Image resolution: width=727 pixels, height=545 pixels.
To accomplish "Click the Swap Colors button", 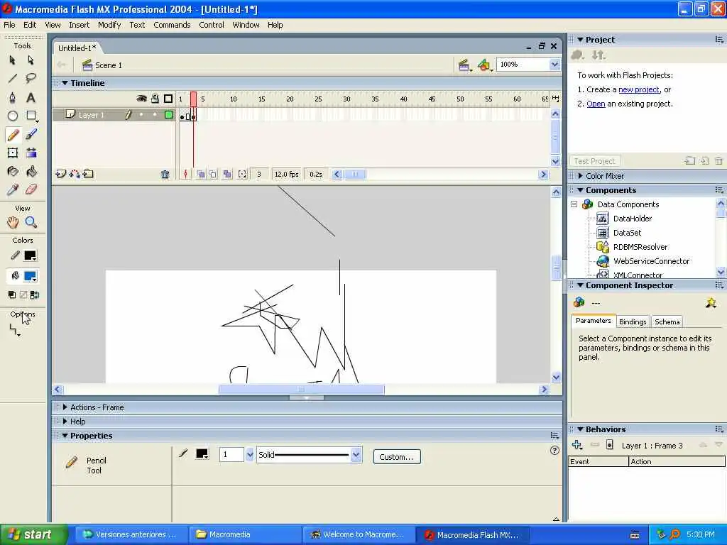I will pyautogui.click(x=35, y=294).
